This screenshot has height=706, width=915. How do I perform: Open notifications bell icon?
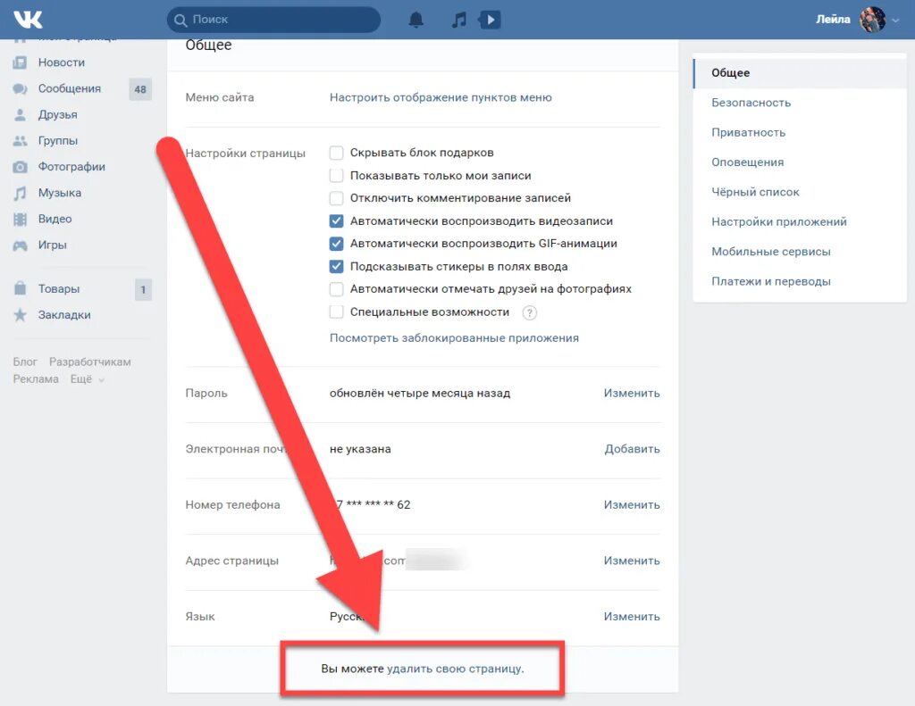pos(416,20)
